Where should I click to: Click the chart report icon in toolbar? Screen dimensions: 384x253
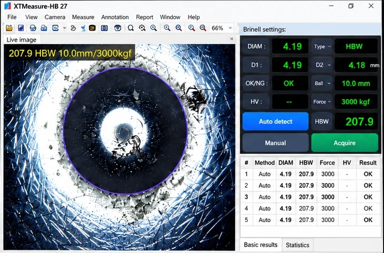click(44, 28)
